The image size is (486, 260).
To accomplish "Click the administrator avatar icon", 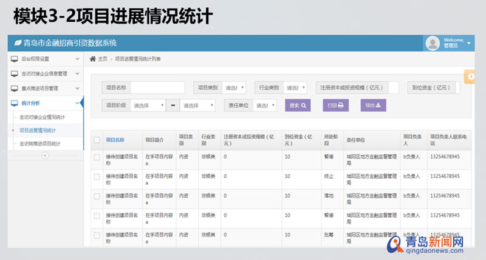I will coord(433,43).
